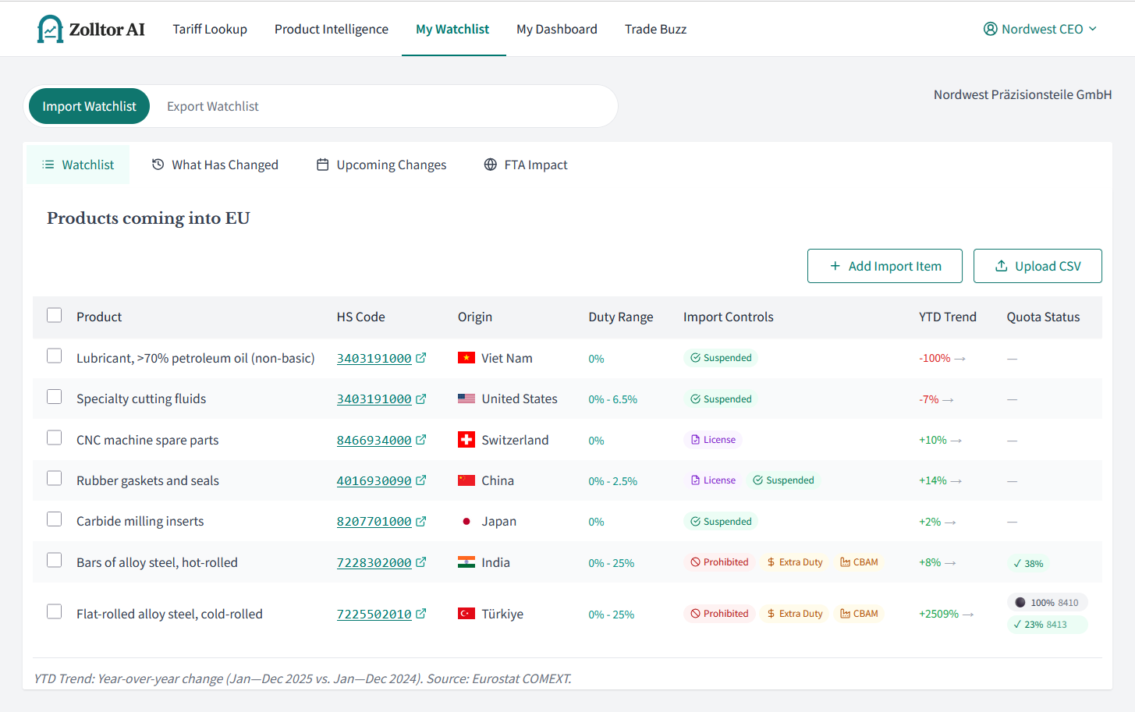Open the external link icon beside HS code 8466934000

[421, 439]
